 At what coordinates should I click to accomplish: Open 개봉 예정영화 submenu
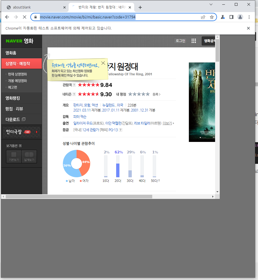point(17,81)
